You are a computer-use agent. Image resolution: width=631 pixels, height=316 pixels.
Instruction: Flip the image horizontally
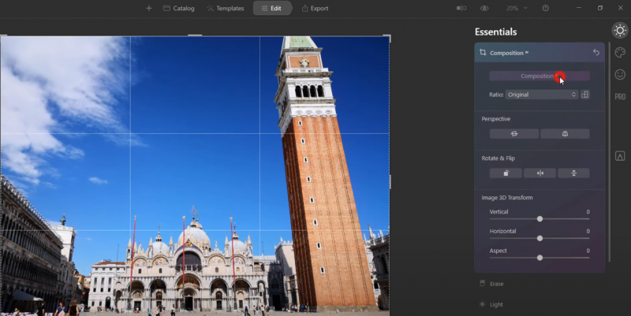coord(540,173)
